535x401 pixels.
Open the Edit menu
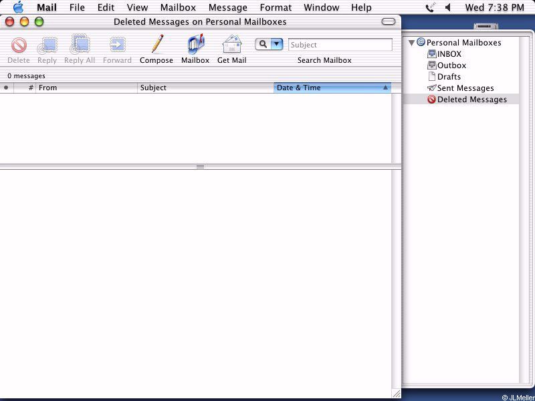tap(106, 7)
